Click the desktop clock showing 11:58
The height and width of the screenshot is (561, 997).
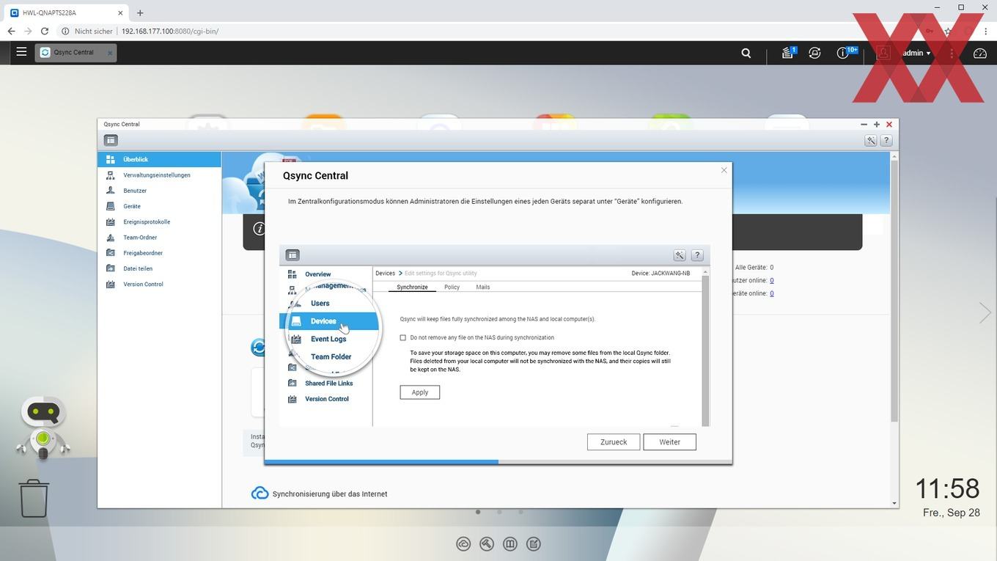[947, 488]
